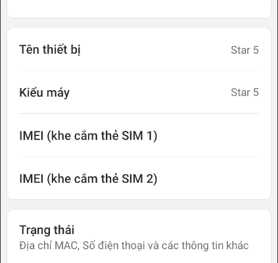Open the Trạng thái status section
The height and width of the screenshot is (263, 278).
[x=139, y=237]
